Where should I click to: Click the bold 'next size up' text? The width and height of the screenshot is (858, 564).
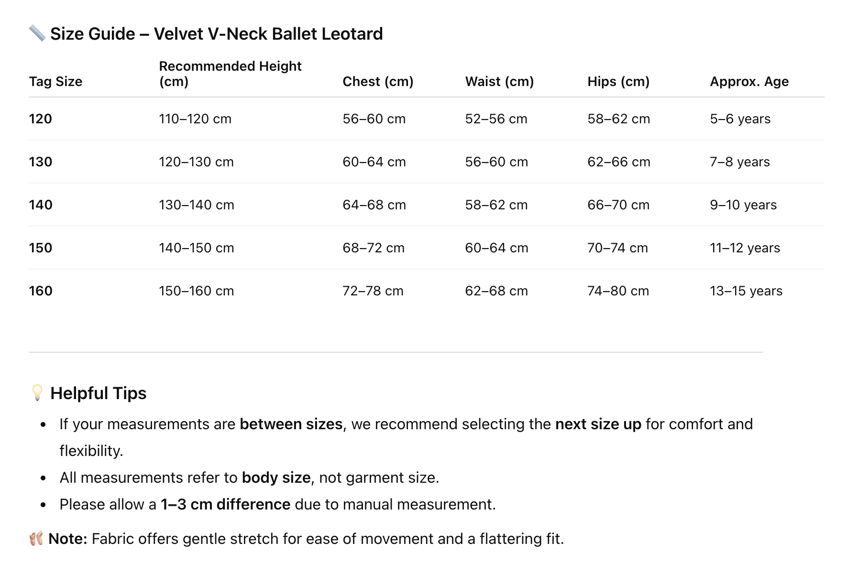coord(598,424)
